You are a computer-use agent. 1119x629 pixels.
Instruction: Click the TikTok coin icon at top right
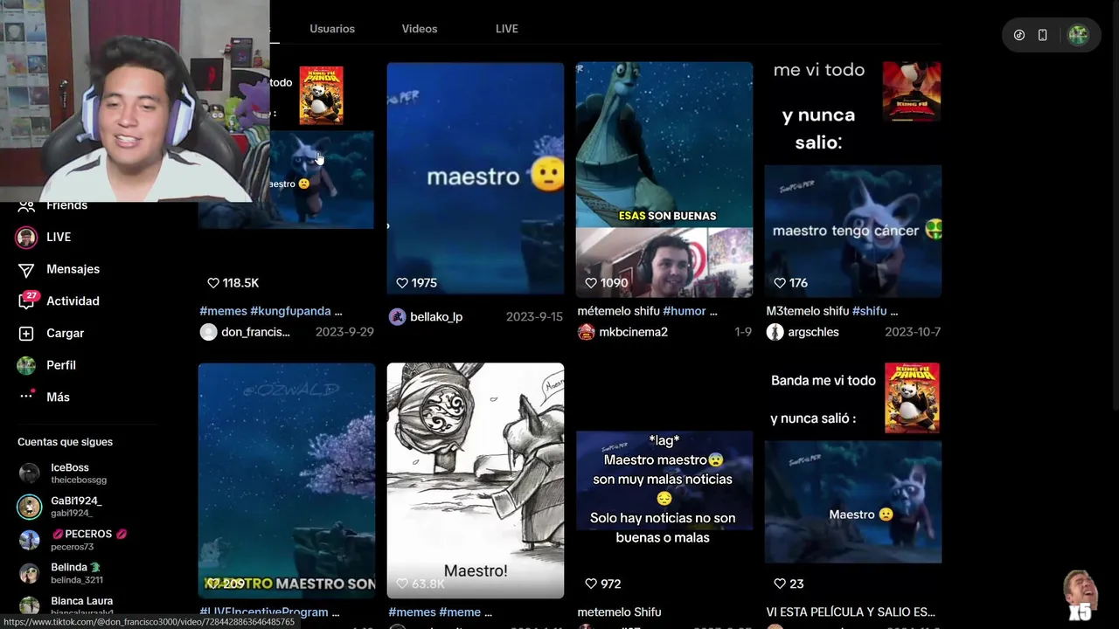pyautogui.click(x=1019, y=35)
